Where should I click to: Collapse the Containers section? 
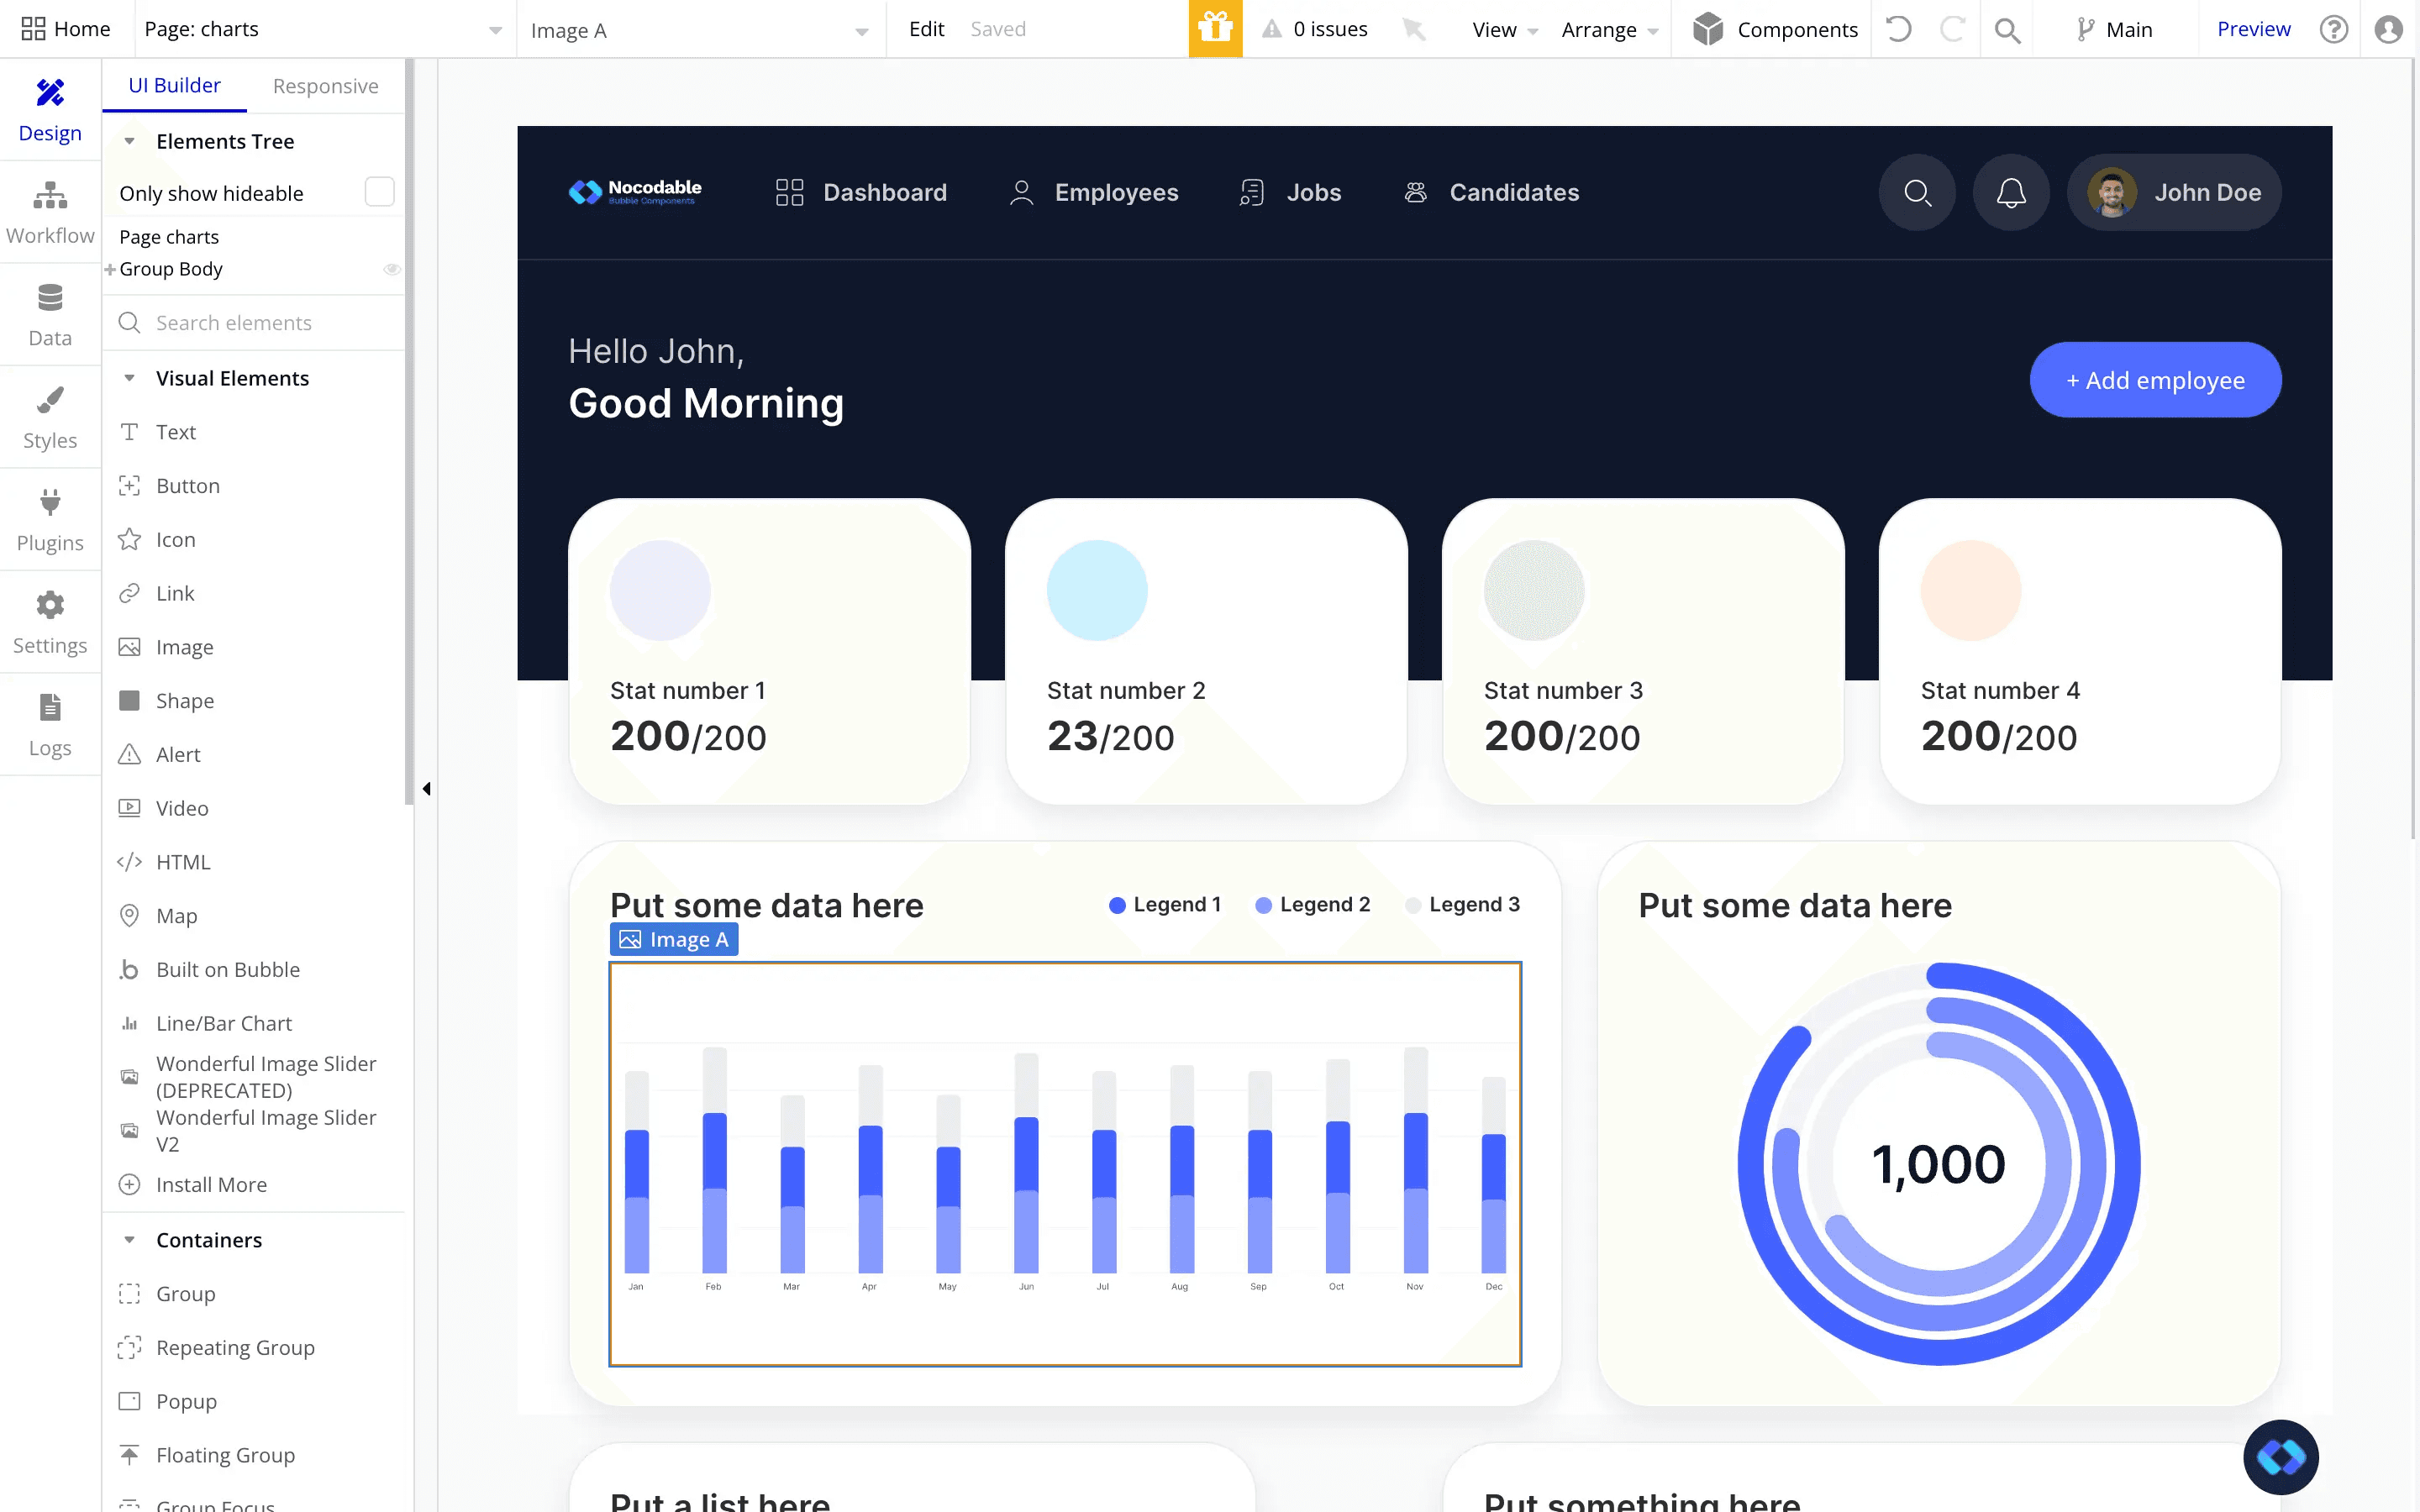coord(129,1239)
